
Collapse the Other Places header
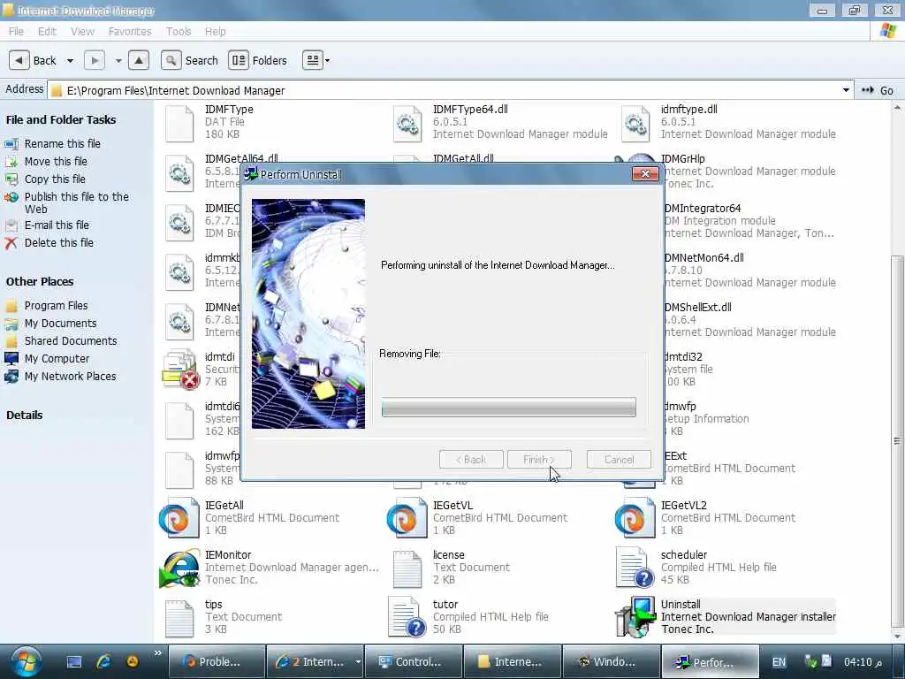coord(40,282)
